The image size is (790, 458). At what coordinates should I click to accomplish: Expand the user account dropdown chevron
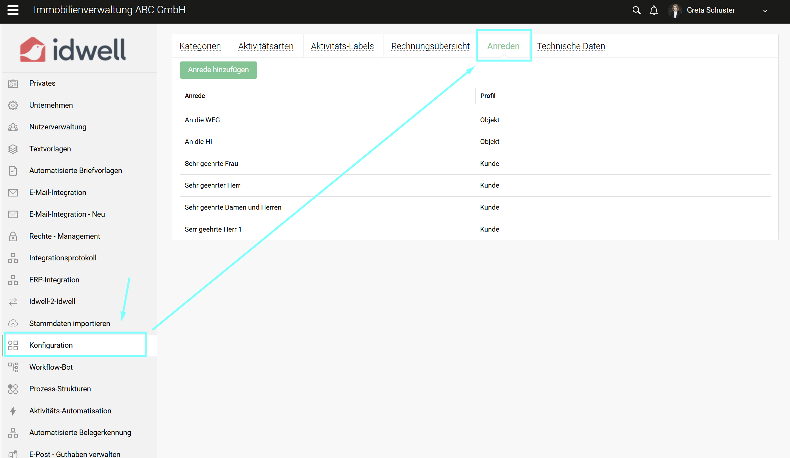click(765, 11)
